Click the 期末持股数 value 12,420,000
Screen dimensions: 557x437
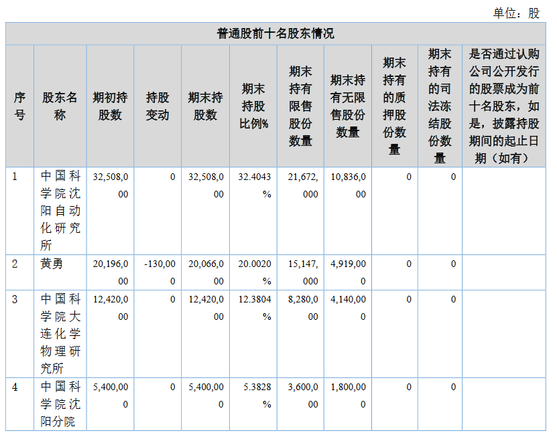(x=206, y=308)
